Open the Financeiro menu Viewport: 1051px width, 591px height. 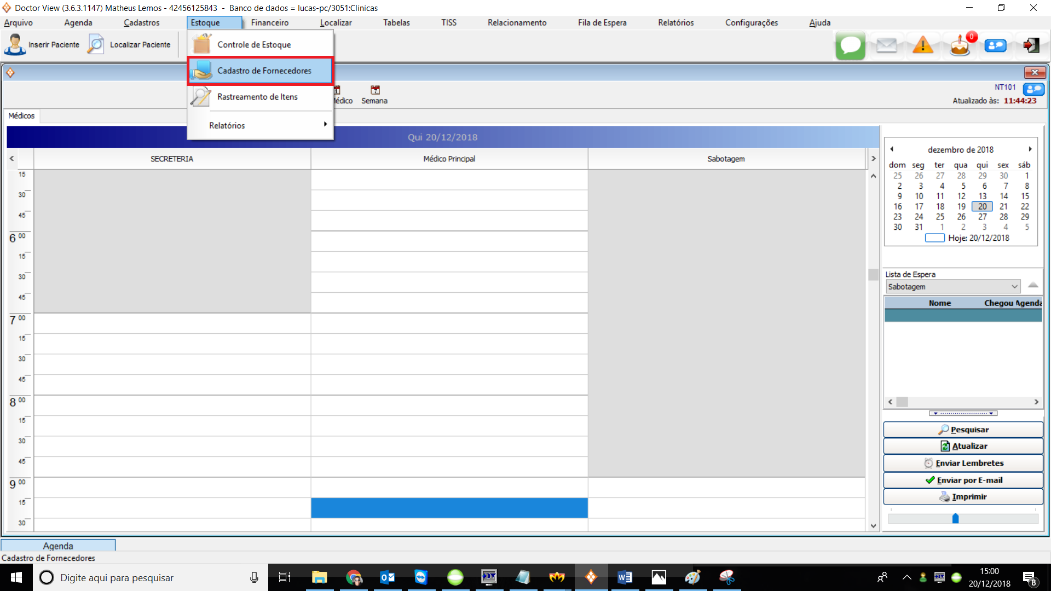269,22
